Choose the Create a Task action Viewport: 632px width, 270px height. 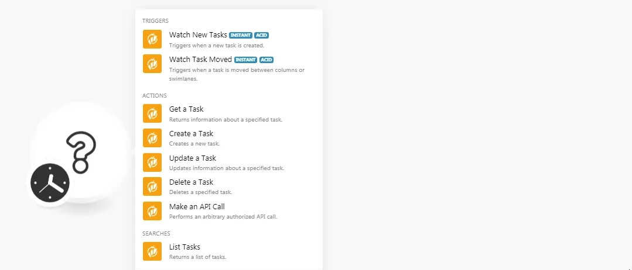coord(229,137)
